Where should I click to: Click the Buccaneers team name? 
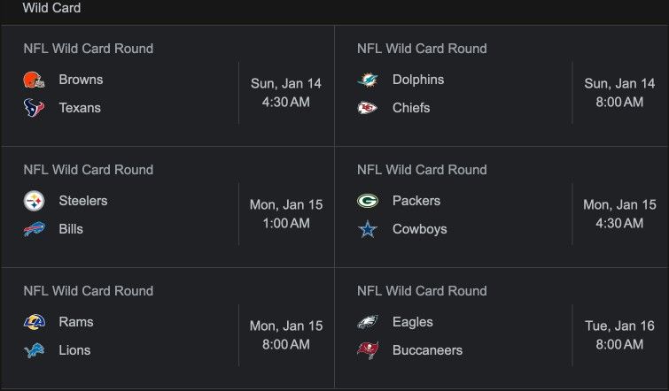click(x=427, y=350)
